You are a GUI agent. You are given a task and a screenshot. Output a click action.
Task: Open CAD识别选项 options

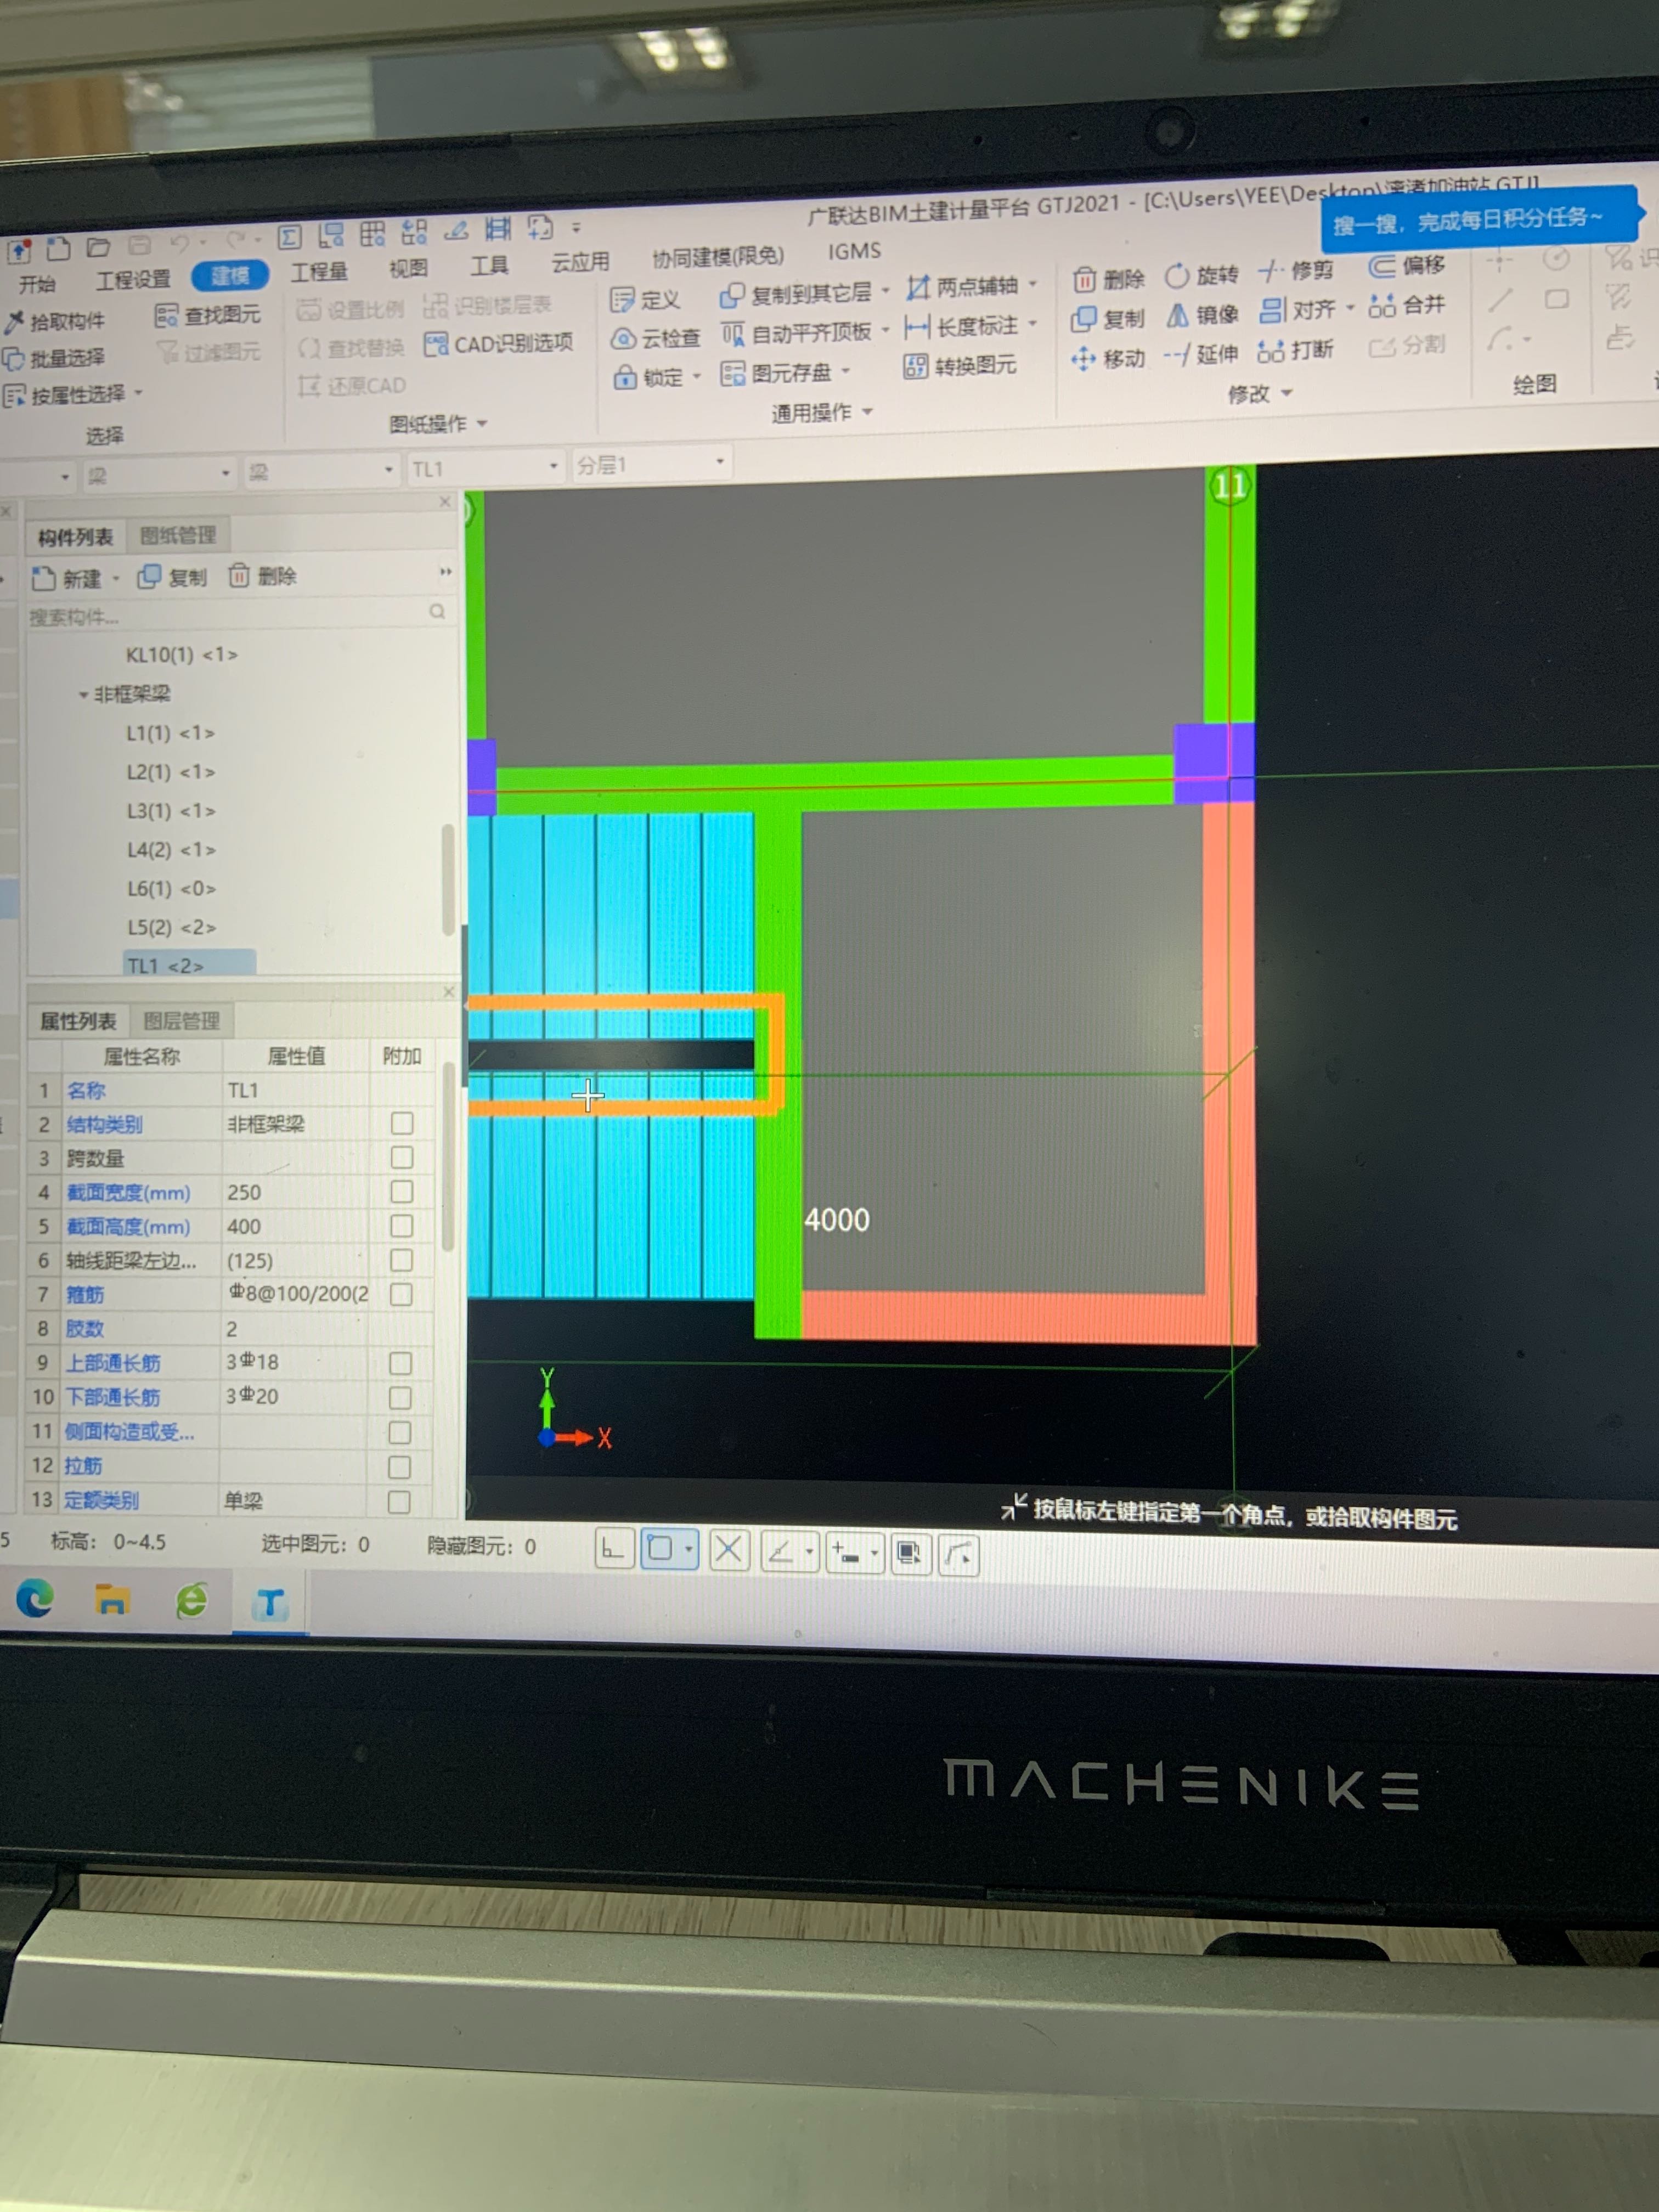(x=499, y=344)
